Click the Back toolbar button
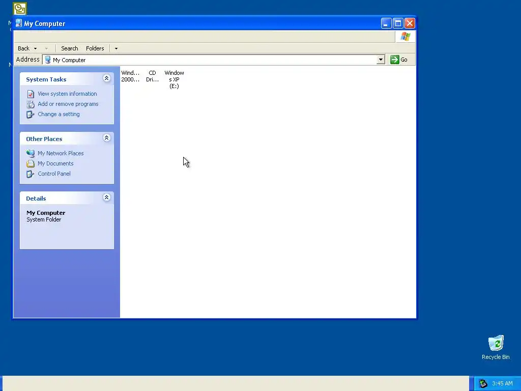The width and height of the screenshot is (521, 391). point(23,48)
